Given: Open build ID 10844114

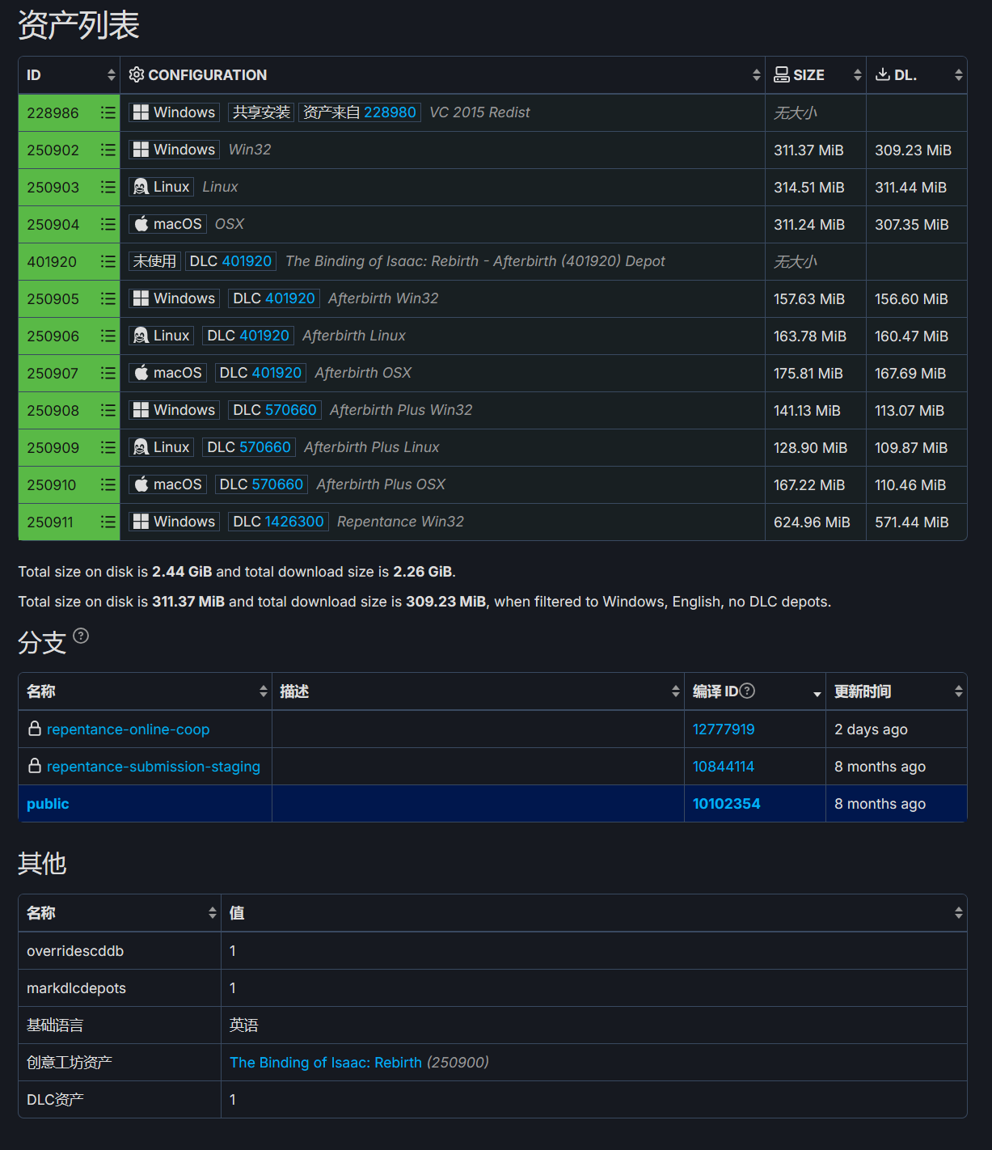Looking at the screenshot, I should (724, 767).
